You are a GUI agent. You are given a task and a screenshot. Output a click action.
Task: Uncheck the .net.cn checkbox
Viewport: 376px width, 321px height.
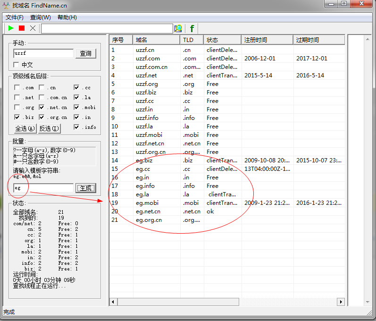[42, 107]
